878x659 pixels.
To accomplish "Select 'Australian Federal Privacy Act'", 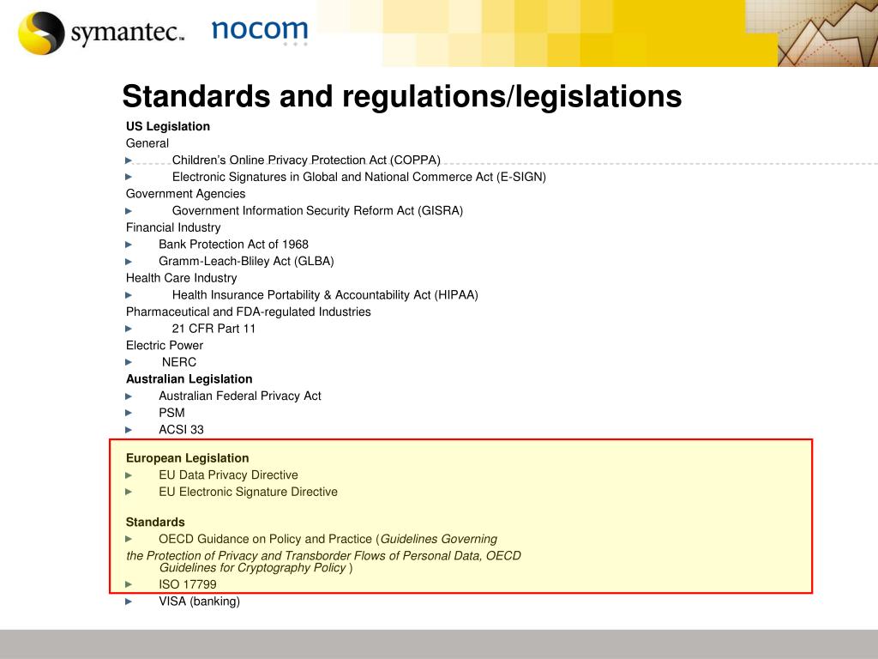I will click(240, 396).
